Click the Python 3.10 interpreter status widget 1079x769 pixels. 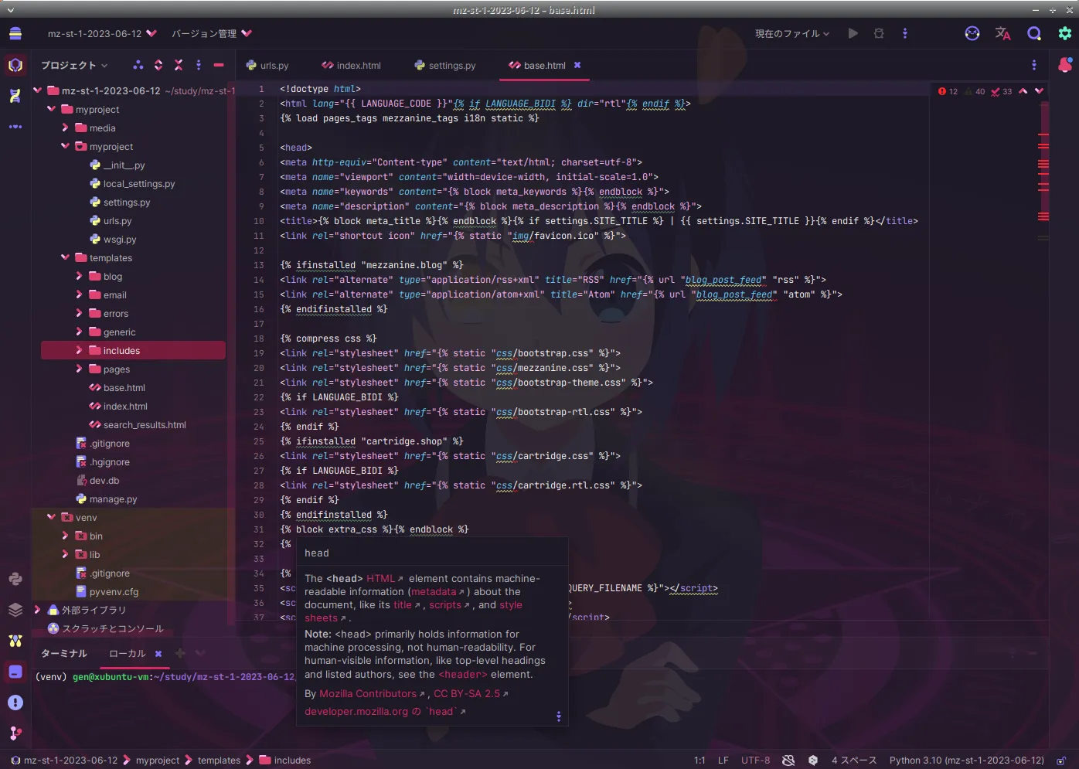(x=966, y=760)
